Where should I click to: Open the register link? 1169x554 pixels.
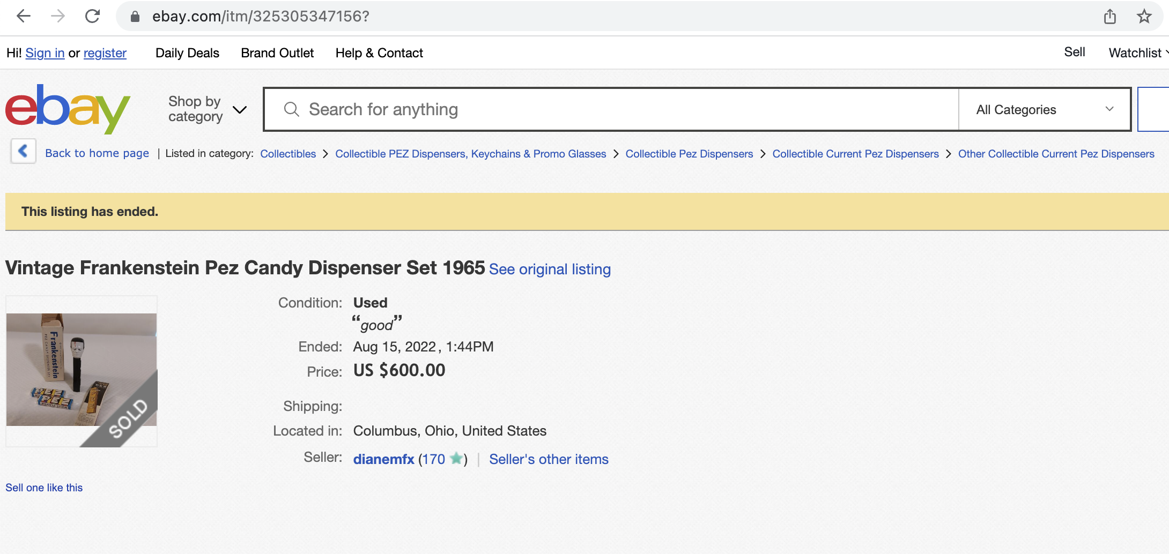[105, 53]
